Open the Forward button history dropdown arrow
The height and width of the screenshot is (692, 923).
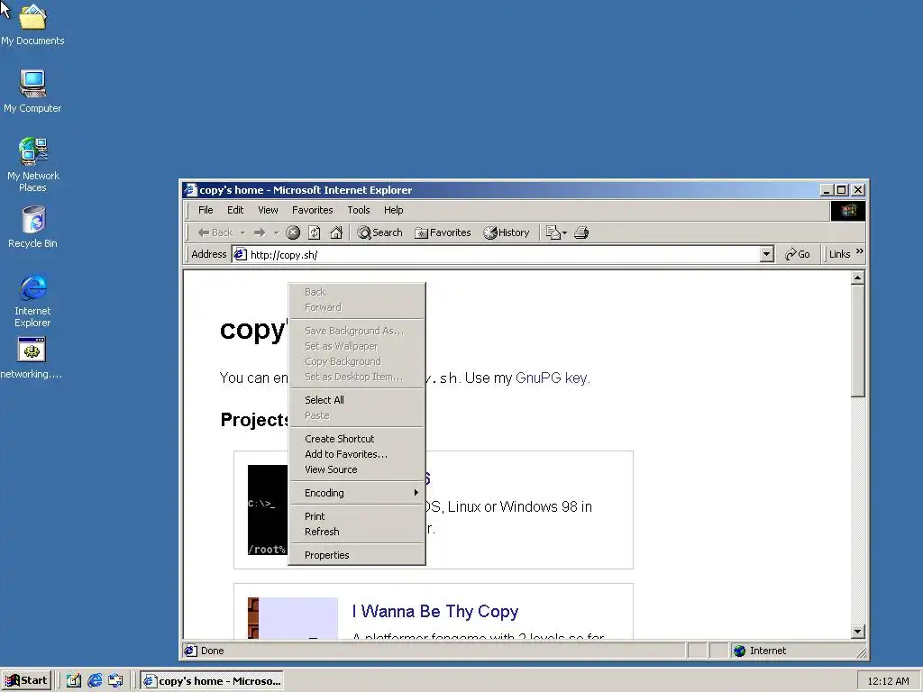tap(276, 233)
